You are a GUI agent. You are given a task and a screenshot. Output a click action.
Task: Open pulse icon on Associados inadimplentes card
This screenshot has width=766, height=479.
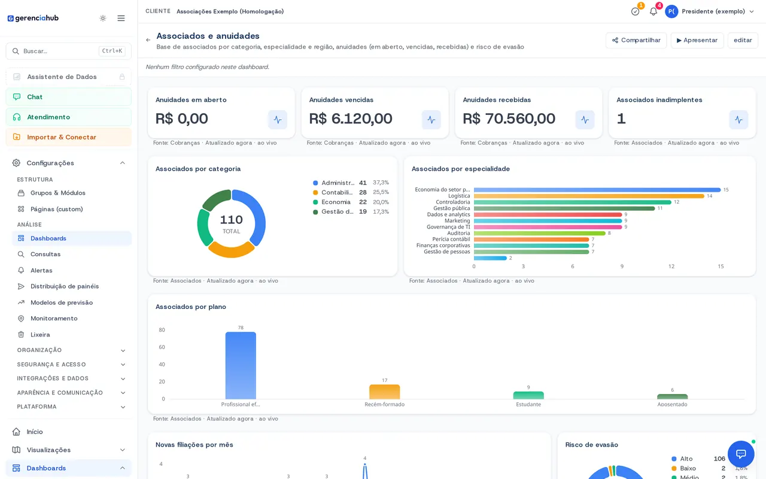pos(738,120)
